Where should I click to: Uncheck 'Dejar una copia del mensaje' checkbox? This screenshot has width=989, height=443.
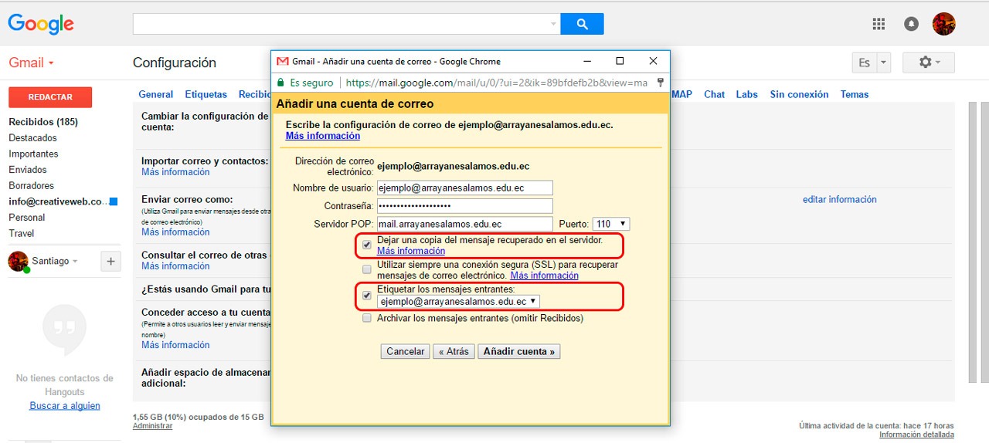pos(367,245)
